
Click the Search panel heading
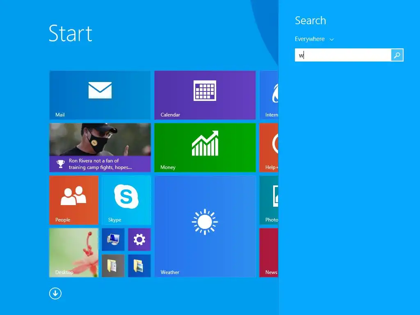pyautogui.click(x=310, y=21)
